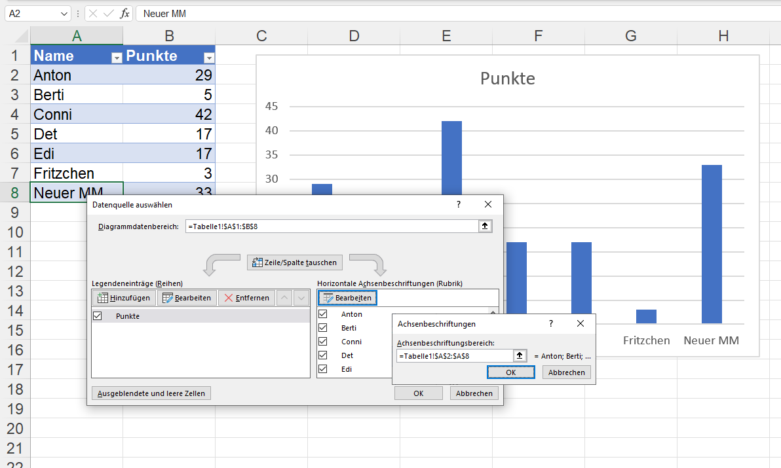781x468 pixels.
Task: Edit the selected legend entry with Bearbeiten
Action: point(187,298)
